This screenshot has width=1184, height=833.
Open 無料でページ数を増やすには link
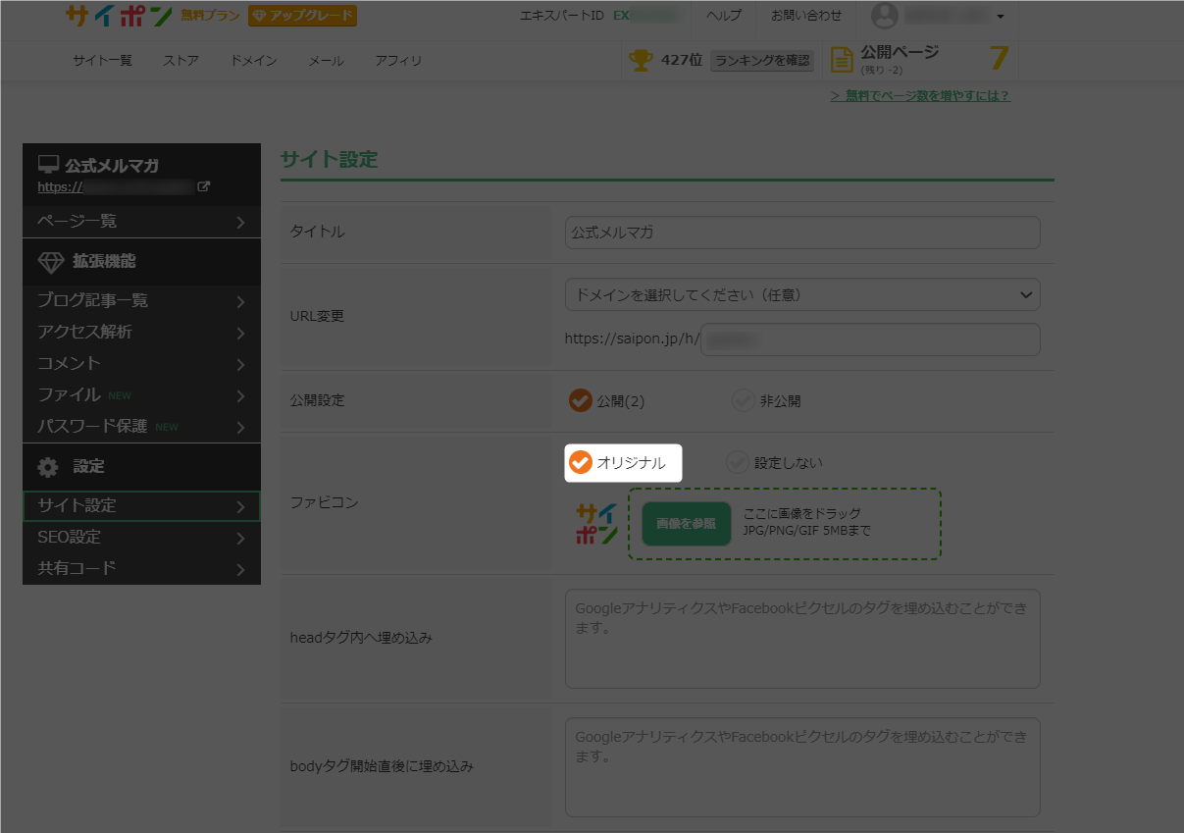click(x=920, y=96)
